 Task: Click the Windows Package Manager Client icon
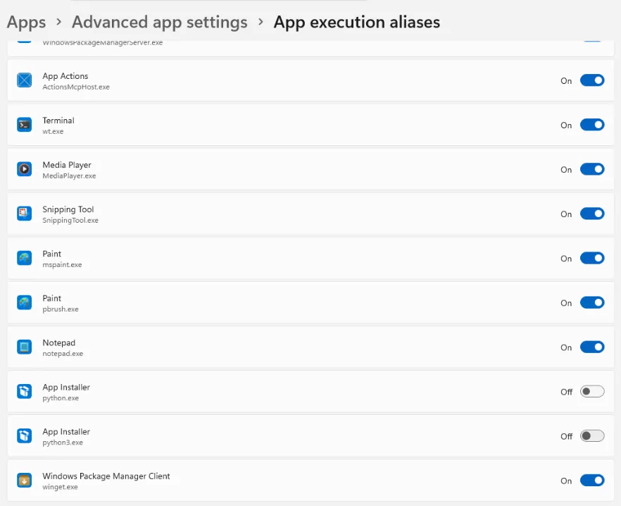pos(24,480)
